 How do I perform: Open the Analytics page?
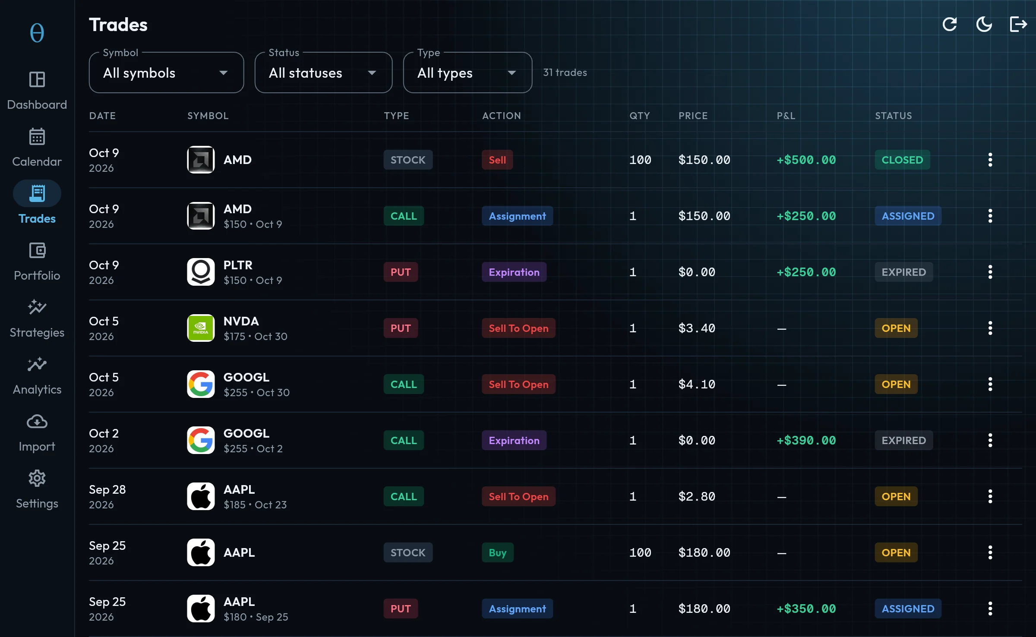tap(37, 375)
